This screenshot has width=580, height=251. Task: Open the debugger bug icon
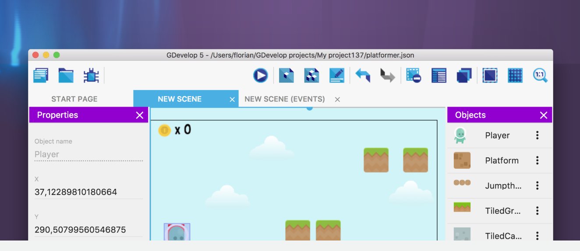tap(91, 75)
